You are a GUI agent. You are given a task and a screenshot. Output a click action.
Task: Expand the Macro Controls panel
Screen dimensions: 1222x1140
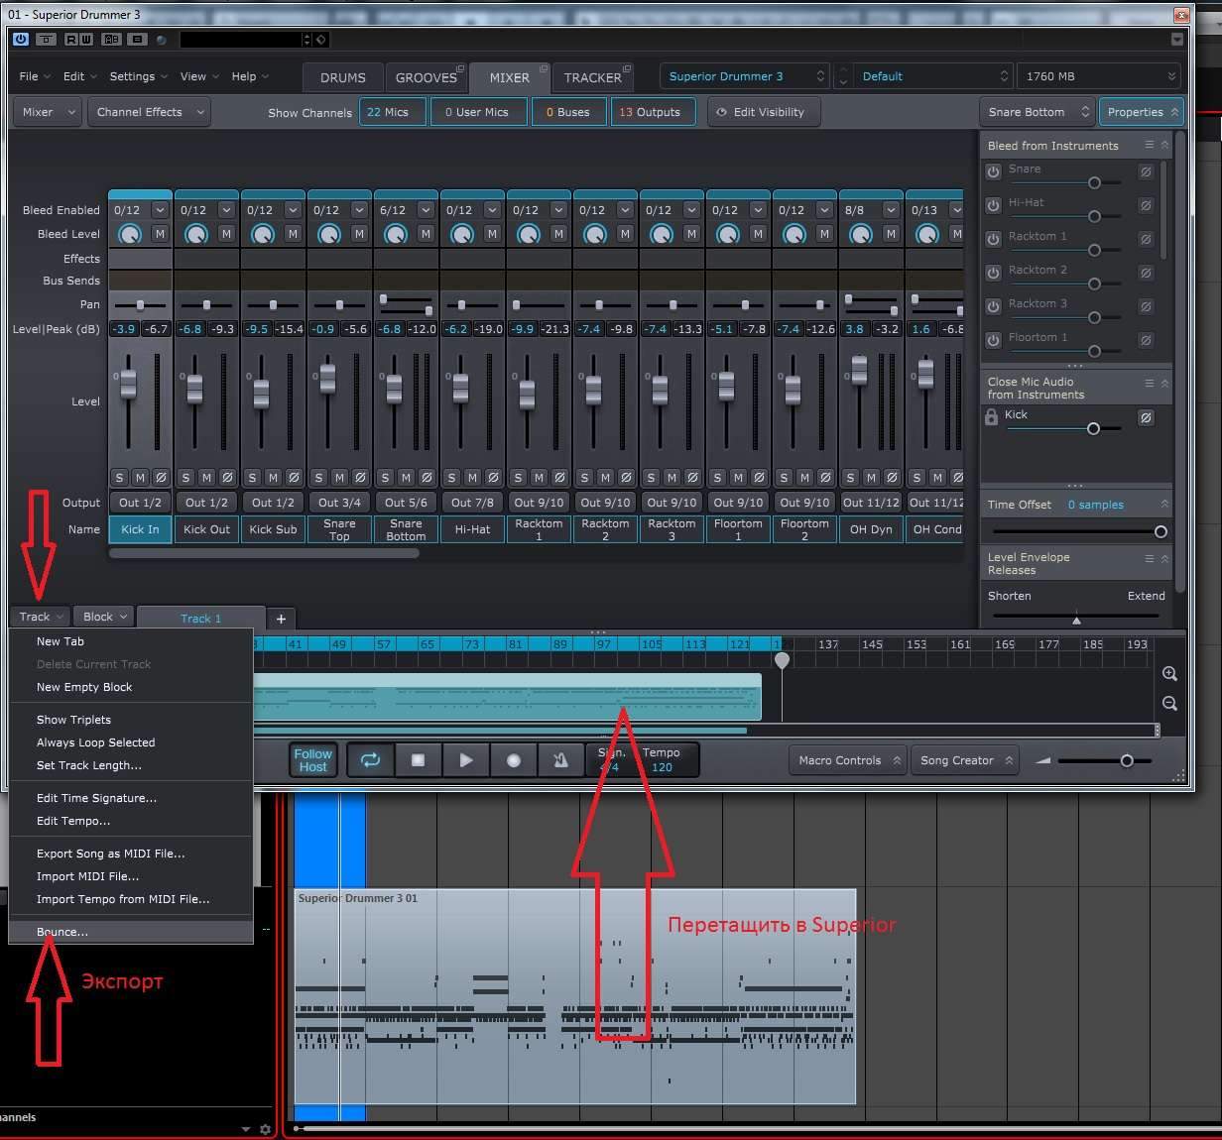click(849, 760)
